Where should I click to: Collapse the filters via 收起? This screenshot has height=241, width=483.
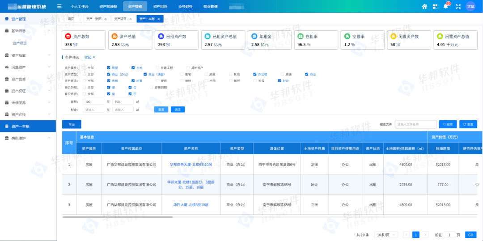[x=89, y=57]
